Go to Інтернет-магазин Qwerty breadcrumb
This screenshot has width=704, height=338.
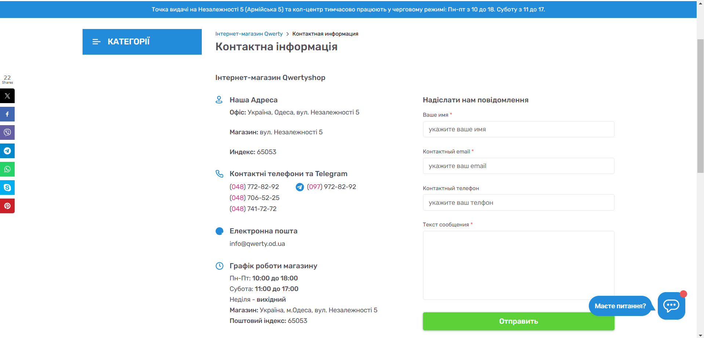click(x=249, y=34)
